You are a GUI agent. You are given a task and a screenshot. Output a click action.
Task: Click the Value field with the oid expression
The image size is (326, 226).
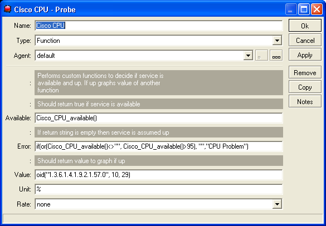[x=159, y=175]
